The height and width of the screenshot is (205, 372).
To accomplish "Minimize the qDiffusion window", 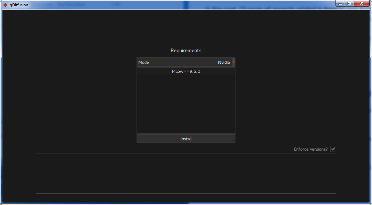I will pyautogui.click(x=340, y=4).
